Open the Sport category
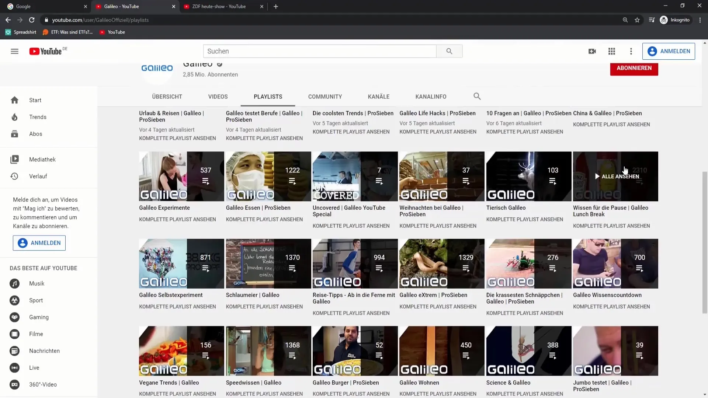This screenshot has height=398, width=708. point(49,300)
